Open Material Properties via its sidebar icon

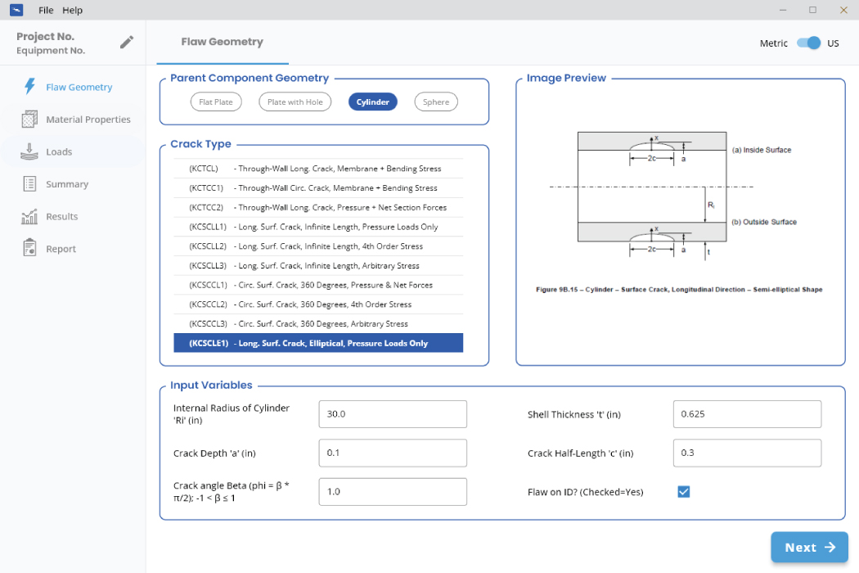click(30, 120)
